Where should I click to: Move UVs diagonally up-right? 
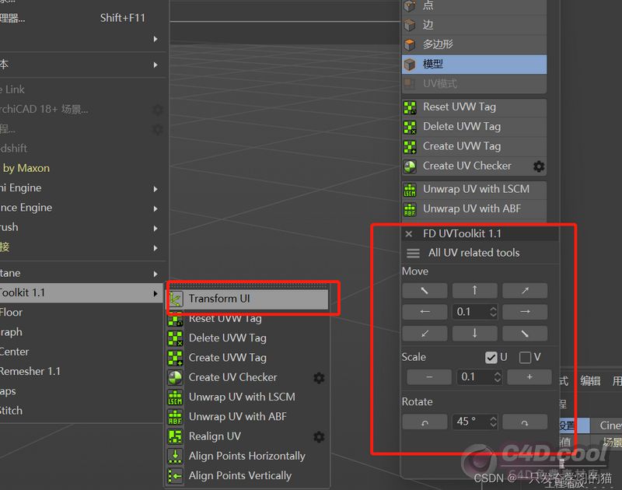525,290
